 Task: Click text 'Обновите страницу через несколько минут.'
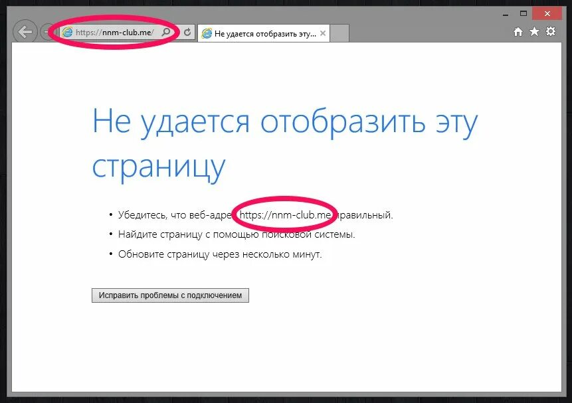[x=220, y=254]
